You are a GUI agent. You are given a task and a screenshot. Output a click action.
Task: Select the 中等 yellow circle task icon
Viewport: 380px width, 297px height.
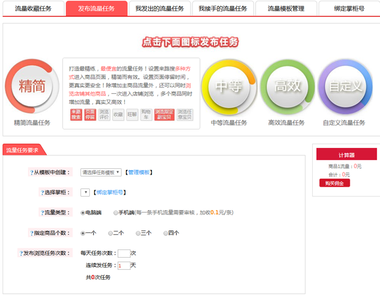pos(229,86)
